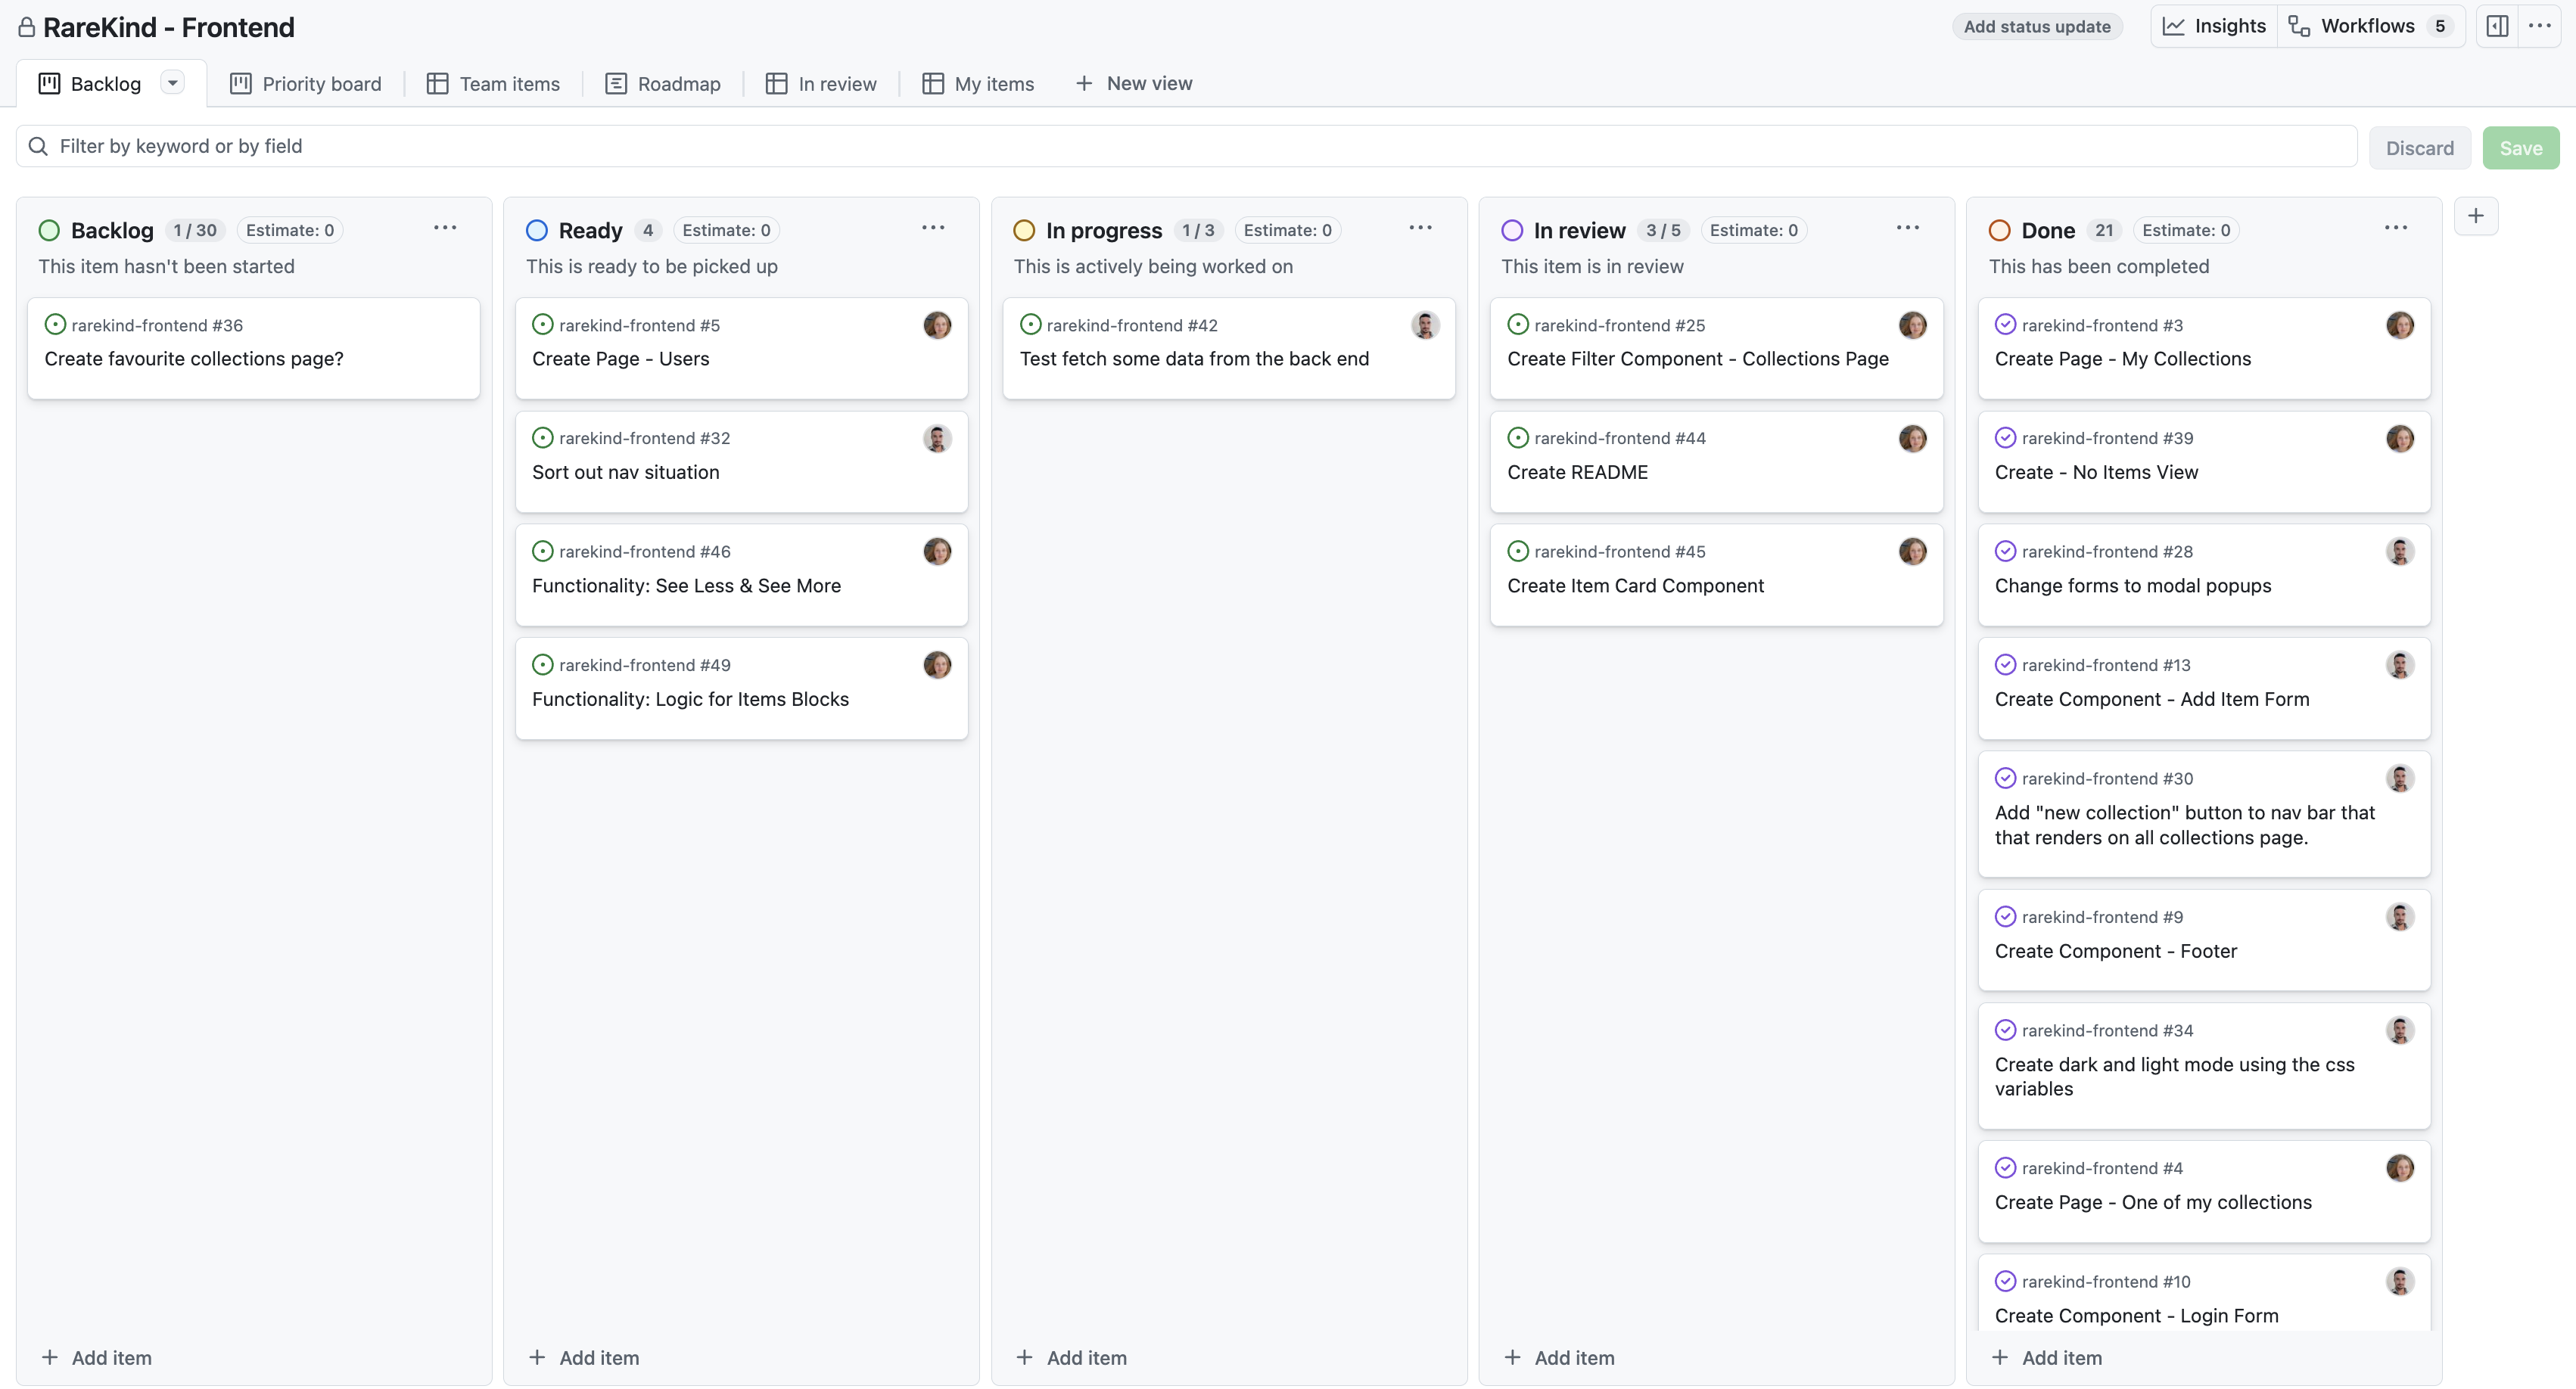2576x1389 pixels.
Task: Discard the unsaved view changes
Action: pos(2420,147)
